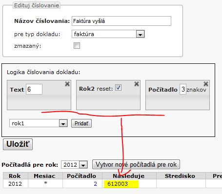This screenshot has height=194, width=222.
Task: Remove the Text numbering block
Action: tap(67, 84)
